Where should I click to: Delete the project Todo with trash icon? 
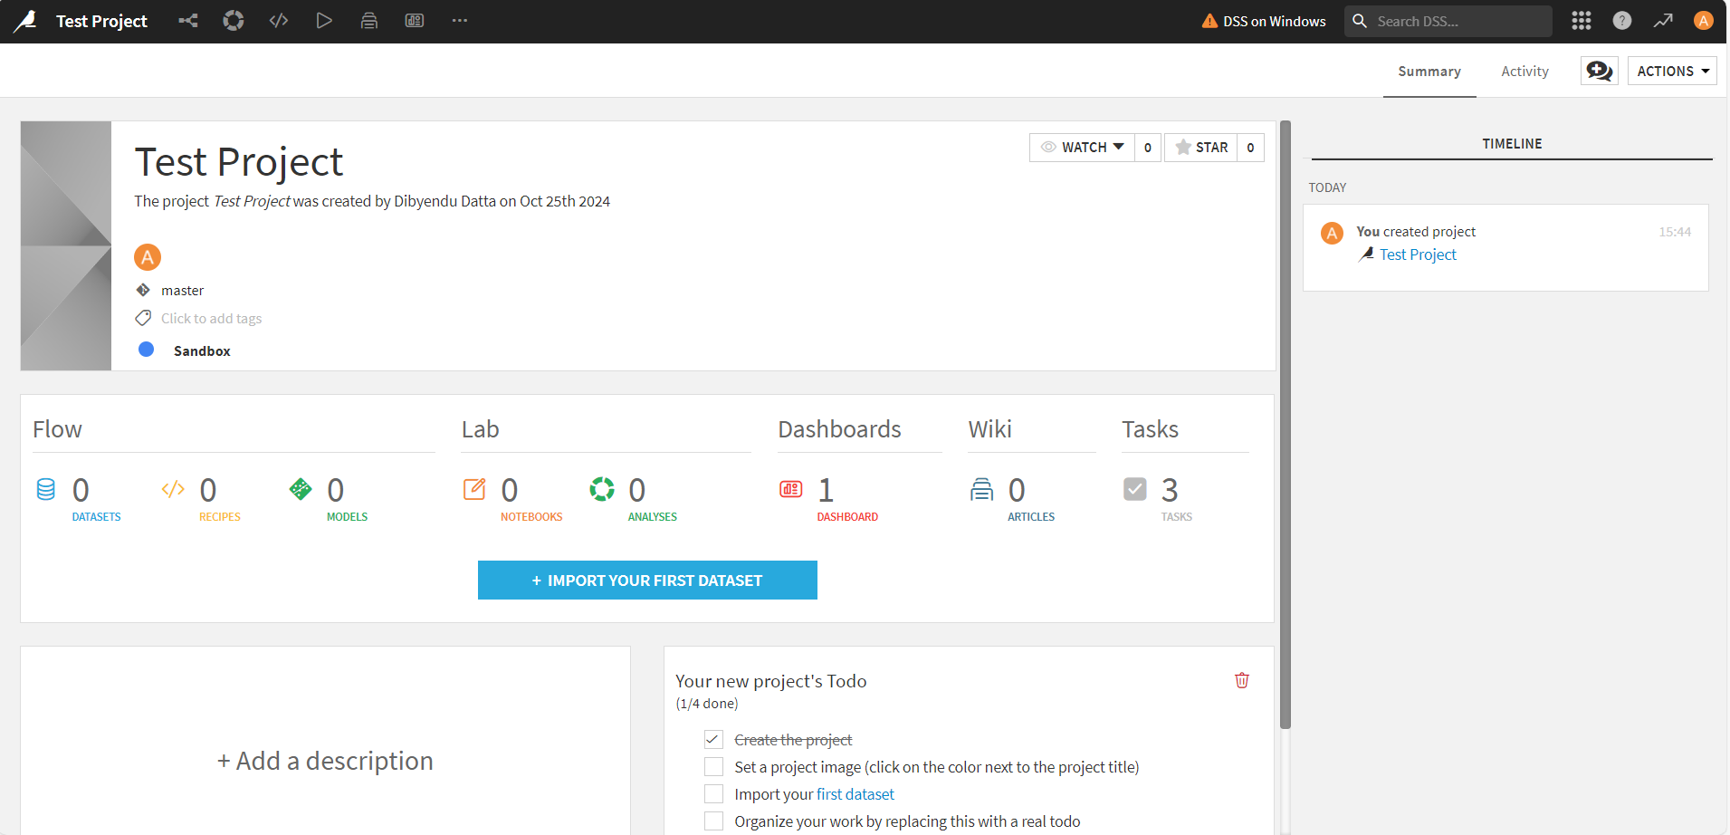coord(1241,680)
